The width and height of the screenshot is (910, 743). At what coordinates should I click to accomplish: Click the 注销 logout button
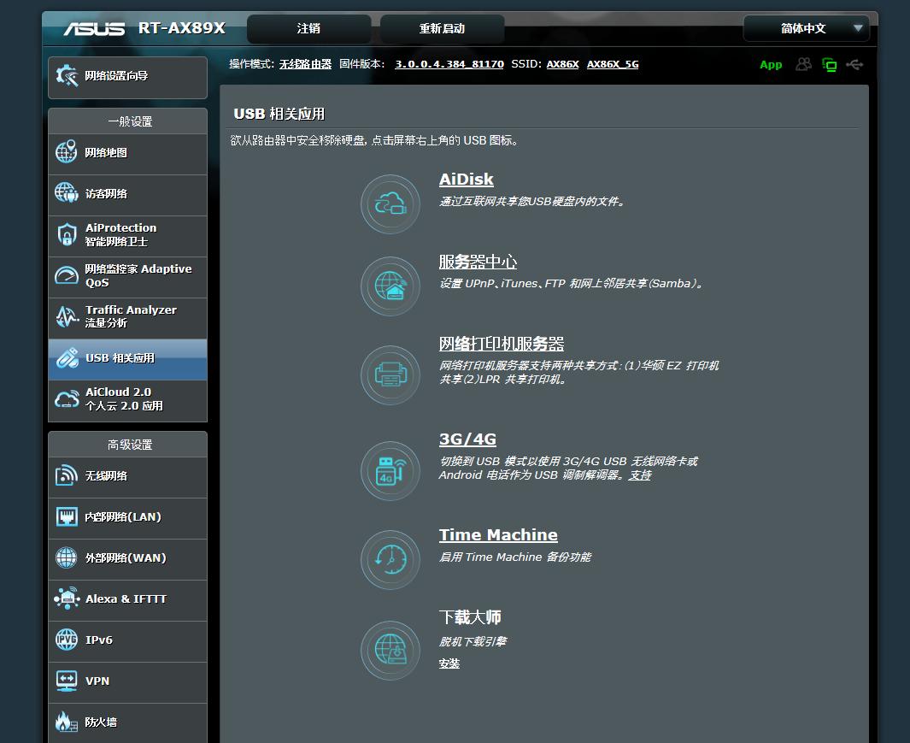point(308,28)
